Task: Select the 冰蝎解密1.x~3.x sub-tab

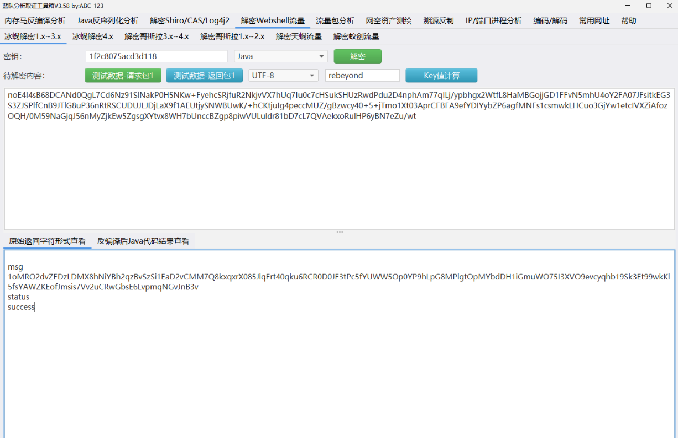Action: click(33, 36)
